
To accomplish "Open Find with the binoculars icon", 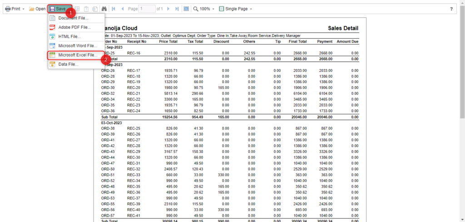I will pyautogui.click(x=104, y=9).
